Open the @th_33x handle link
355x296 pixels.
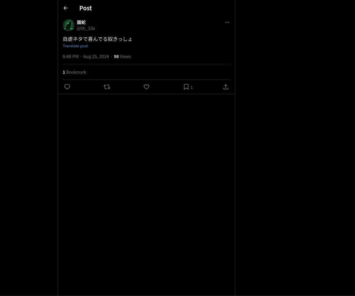pos(86,28)
